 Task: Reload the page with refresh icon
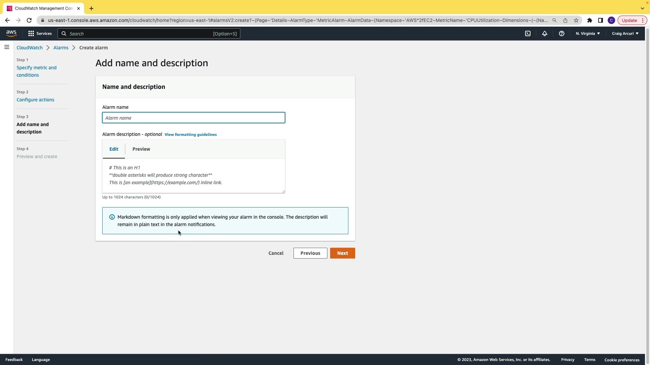point(29,20)
